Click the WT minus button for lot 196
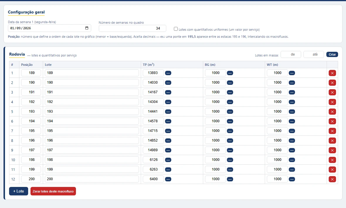Image resolution: width=346 pixels, height=208 pixels. point(292,141)
